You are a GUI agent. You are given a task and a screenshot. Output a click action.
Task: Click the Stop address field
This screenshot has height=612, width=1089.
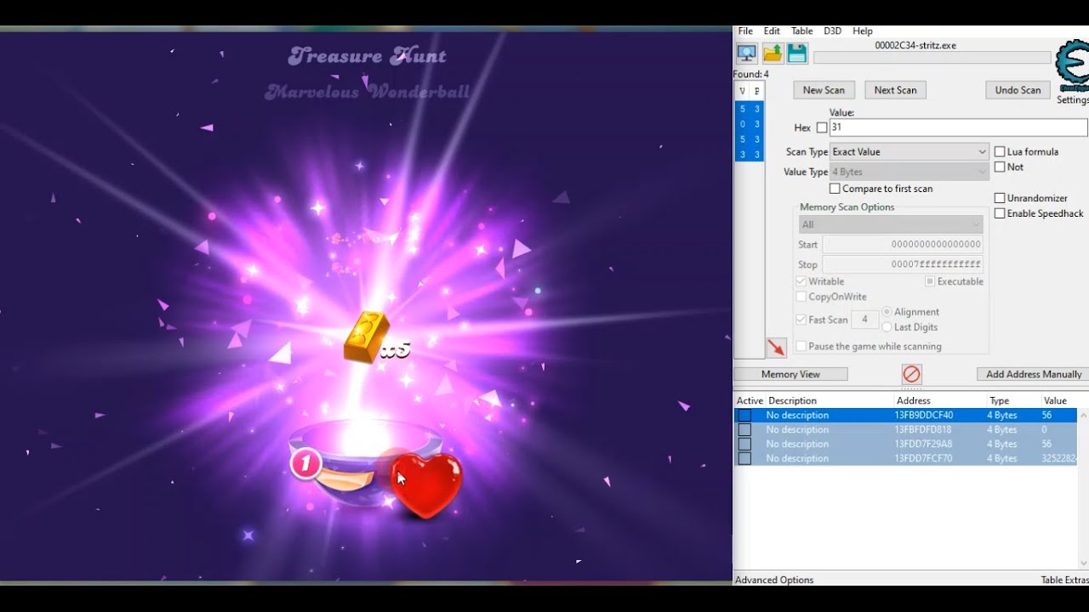point(903,264)
